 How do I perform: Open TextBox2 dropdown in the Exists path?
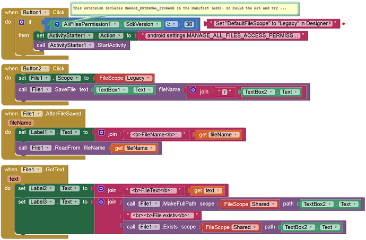(299, 227)
